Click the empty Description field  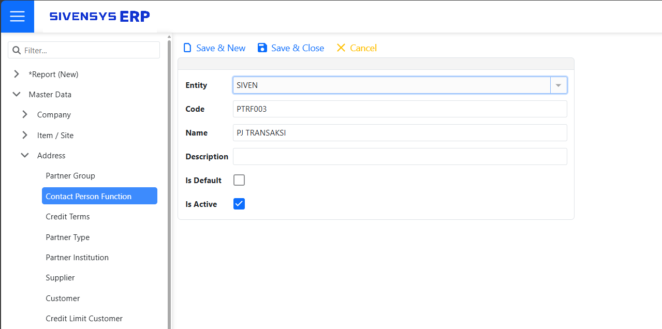(400, 157)
